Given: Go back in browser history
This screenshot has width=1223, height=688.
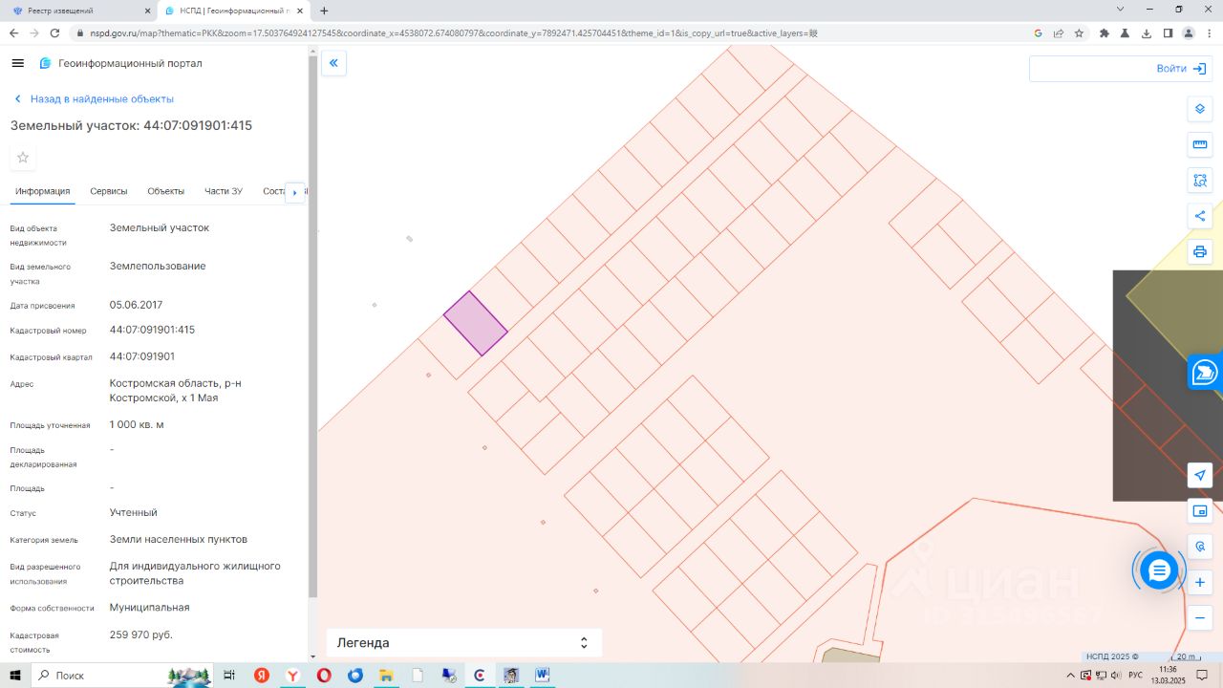Looking at the screenshot, I should coord(13,32).
